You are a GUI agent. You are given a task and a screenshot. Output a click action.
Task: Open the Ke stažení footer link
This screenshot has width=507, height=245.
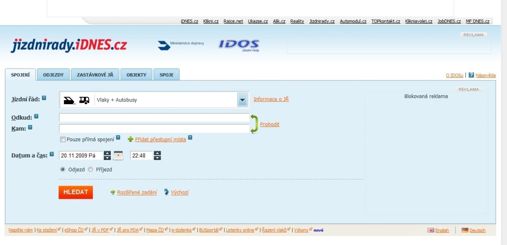47,230
